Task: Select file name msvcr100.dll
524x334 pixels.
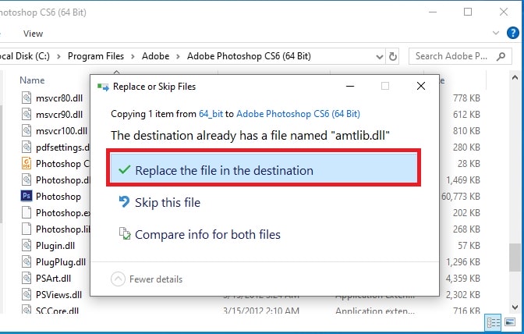Action: (x=62, y=131)
